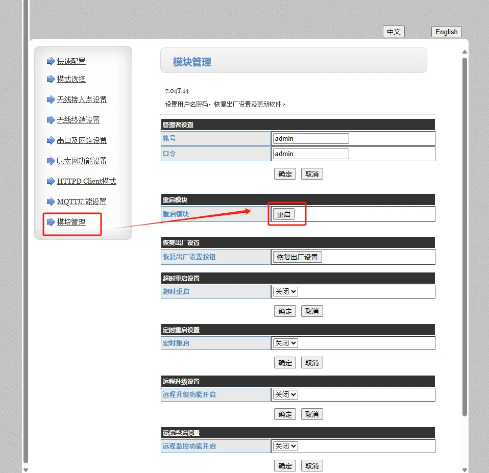Open 超时重启 dropdown

click(x=285, y=291)
